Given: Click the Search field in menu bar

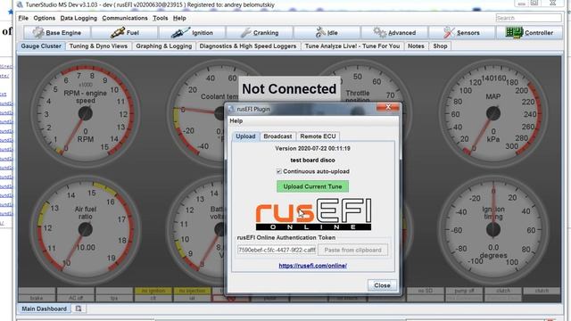Looking at the screenshot, I should click(528, 18).
